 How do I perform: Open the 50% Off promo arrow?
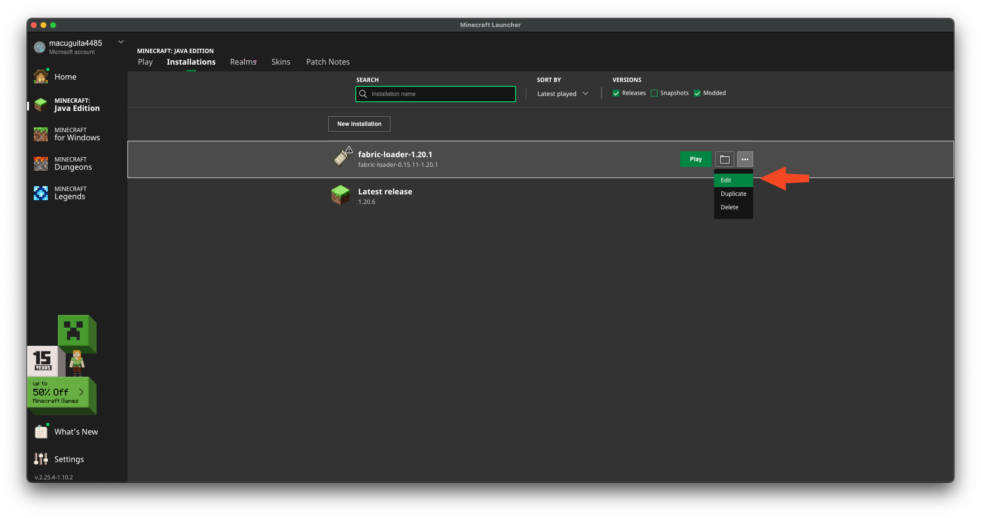[x=81, y=392]
